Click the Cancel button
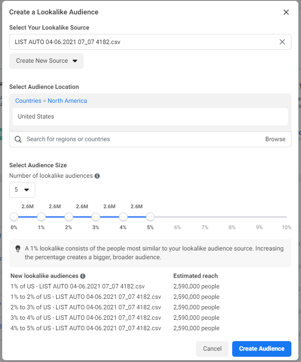 pos(212,348)
